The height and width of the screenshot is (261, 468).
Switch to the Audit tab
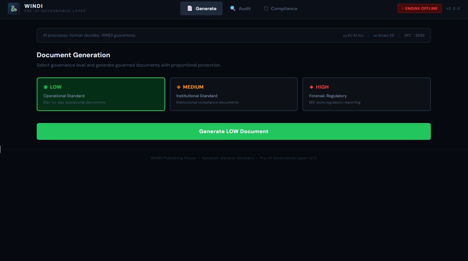[240, 8]
